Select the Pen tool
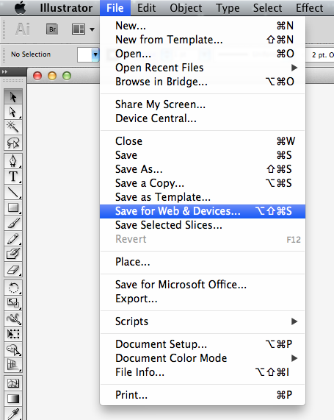The width and height of the screenshot is (334, 420). pos(12,161)
